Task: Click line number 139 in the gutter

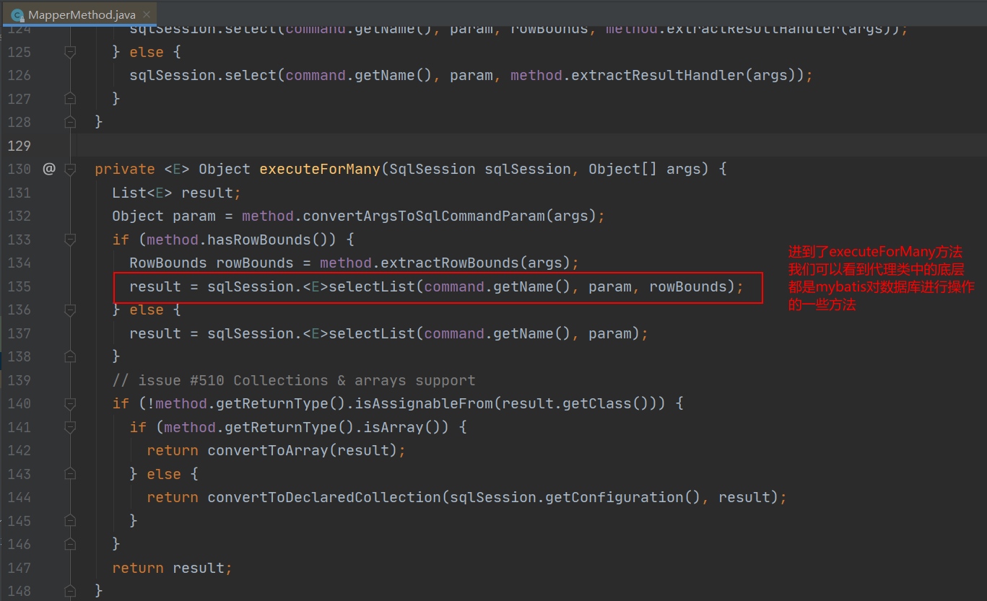Action: pos(19,380)
